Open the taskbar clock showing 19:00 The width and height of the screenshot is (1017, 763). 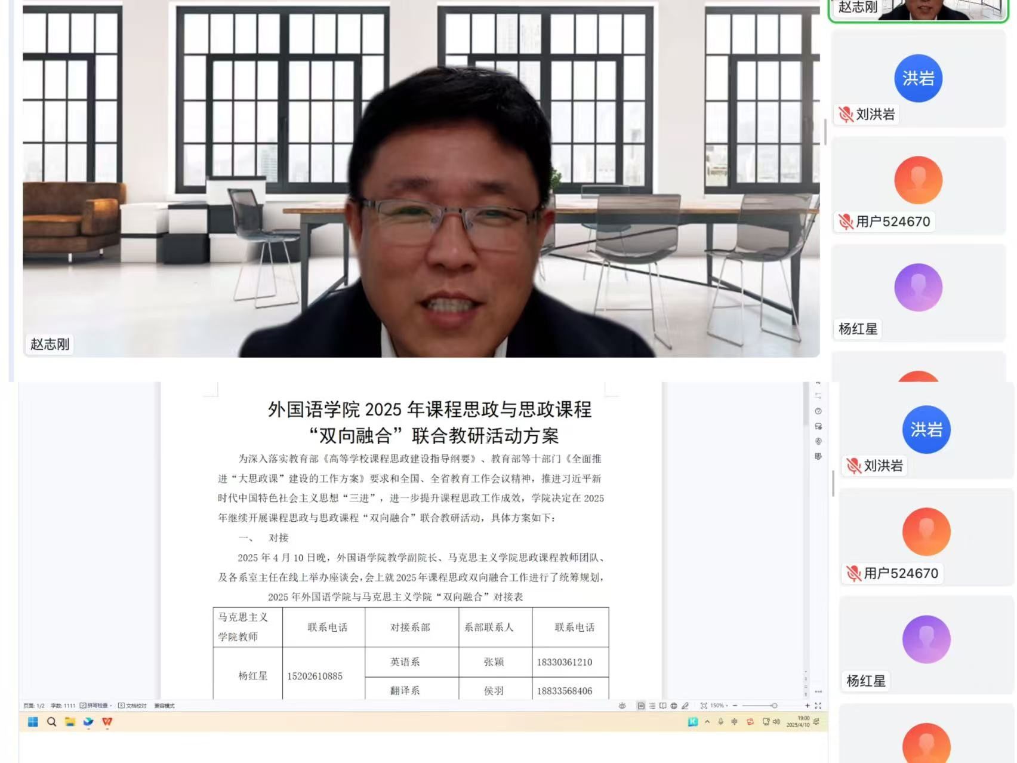pos(798,722)
